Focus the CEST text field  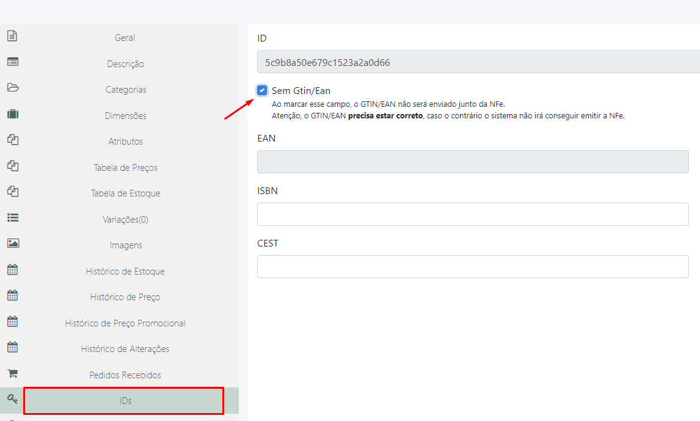point(472,267)
